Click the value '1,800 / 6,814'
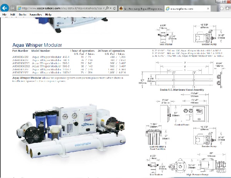 click(117, 72)
